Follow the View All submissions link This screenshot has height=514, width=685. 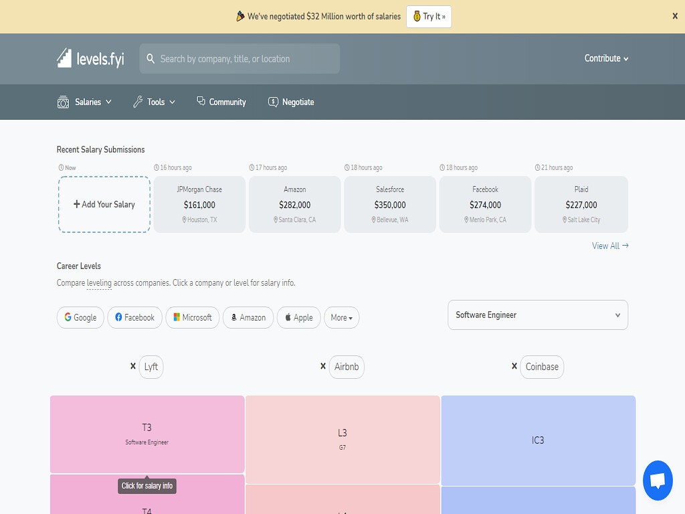pyautogui.click(x=609, y=246)
